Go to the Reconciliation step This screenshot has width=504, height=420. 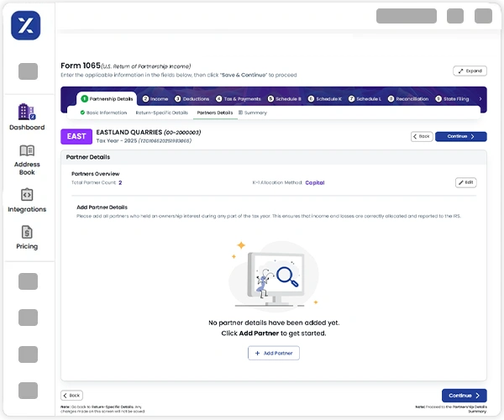tap(408, 99)
